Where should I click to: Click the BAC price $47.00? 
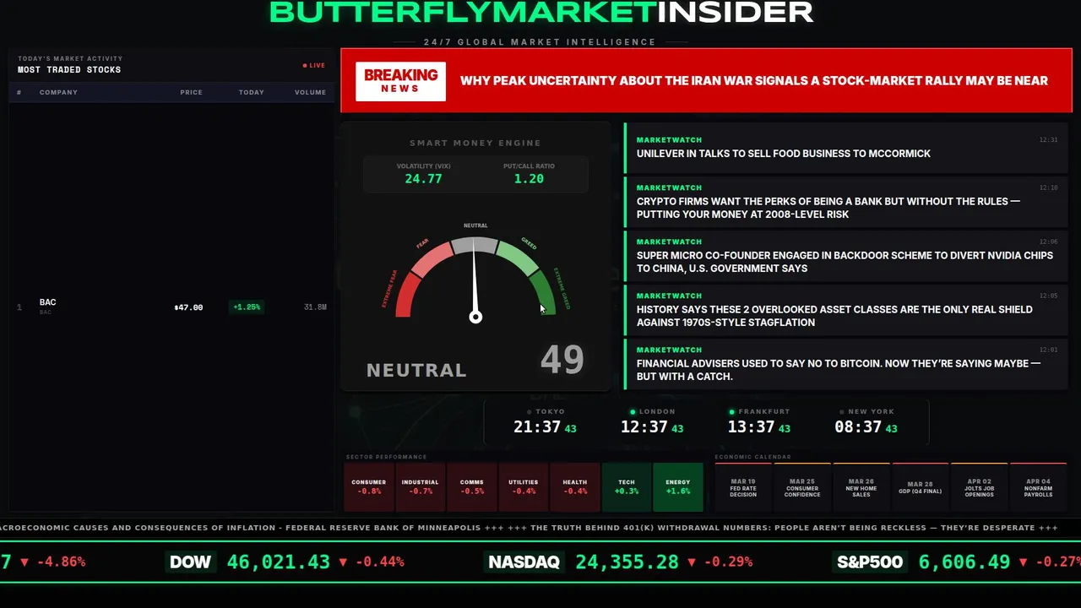coord(188,307)
